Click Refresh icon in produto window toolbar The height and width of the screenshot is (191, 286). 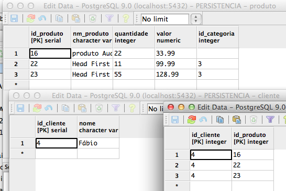pos(31,19)
